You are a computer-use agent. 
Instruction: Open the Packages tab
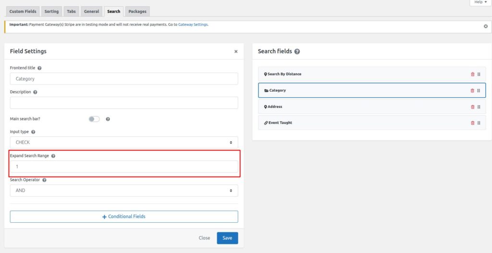137,12
